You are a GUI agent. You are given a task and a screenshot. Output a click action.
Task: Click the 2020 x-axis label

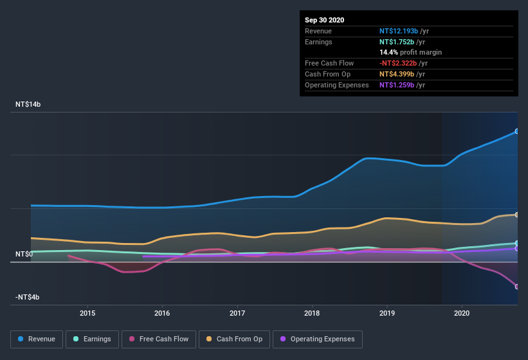coord(462,313)
